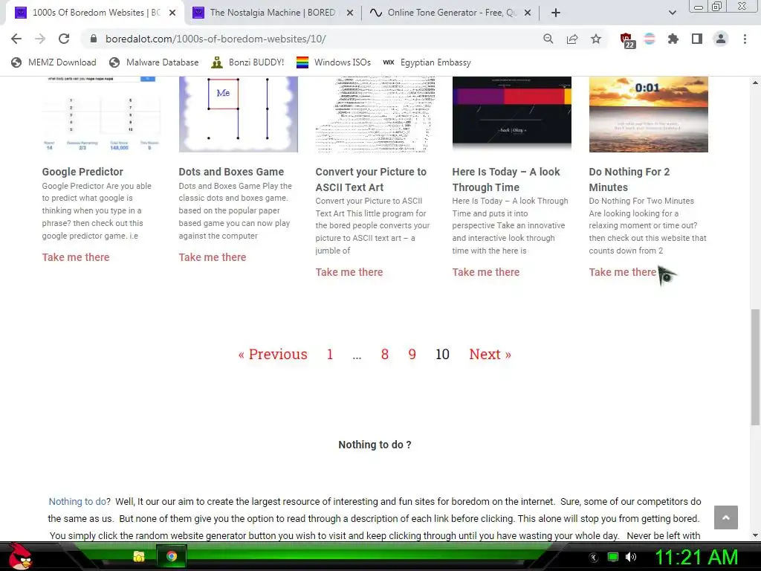Viewport: 761px width, 571px height.
Task: Open the Chrome profile avatar
Action: [x=721, y=39]
